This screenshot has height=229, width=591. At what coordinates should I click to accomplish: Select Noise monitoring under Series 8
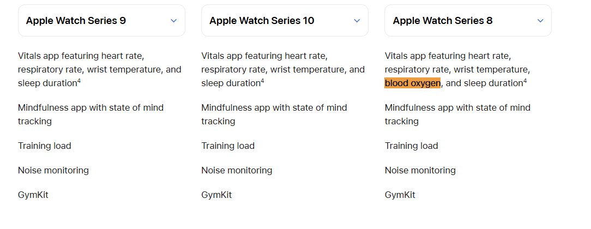click(x=420, y=170)
